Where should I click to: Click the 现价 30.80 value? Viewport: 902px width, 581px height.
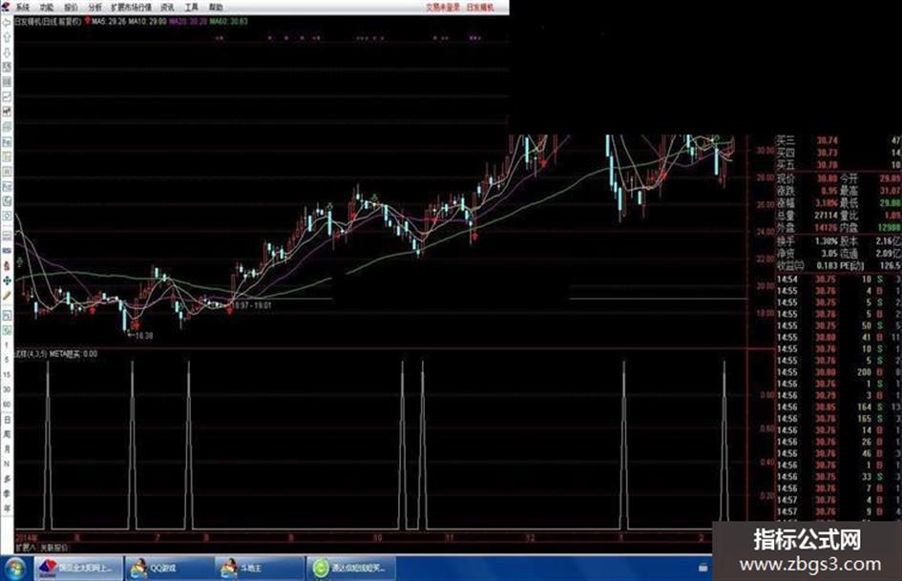point(827,179)
